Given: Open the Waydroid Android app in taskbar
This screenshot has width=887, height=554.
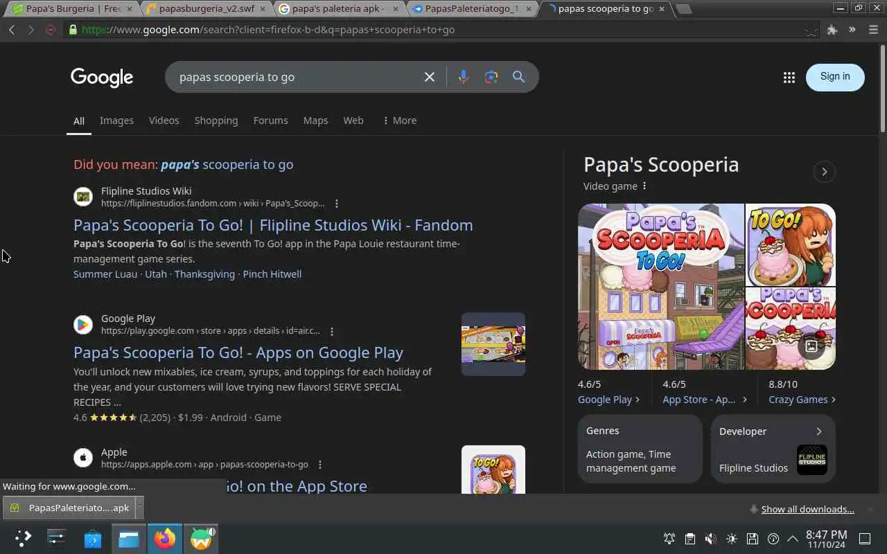Looking at the screenshot, I should pos(201,538).
